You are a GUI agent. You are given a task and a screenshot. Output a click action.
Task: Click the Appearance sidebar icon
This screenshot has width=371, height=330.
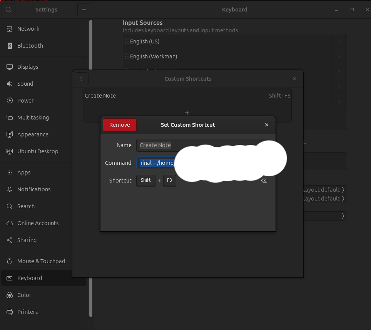pos(10,134)
